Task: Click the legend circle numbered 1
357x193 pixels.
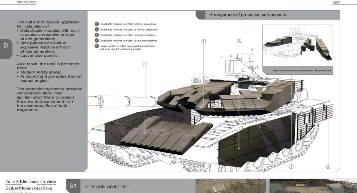Action: 97,24
